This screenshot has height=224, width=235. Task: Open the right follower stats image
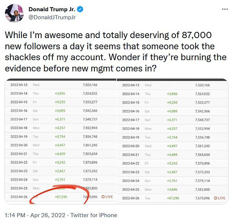click(x=173, y=141)
